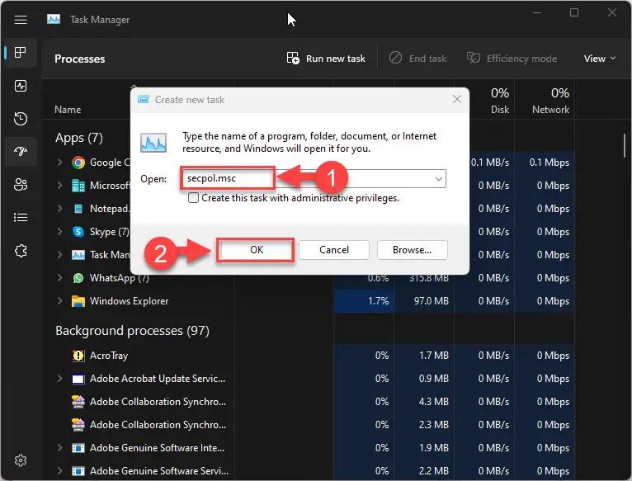Open the Details sidebar icon
Image resolution: width=632 pixels, height=481 pixels.
(x=21, y=218)
